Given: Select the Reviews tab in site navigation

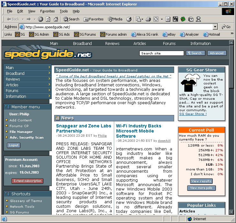Looking at the screenshot, I should pyautogui.click(x=112, y=44).
